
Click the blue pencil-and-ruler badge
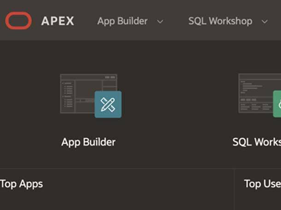108,105
